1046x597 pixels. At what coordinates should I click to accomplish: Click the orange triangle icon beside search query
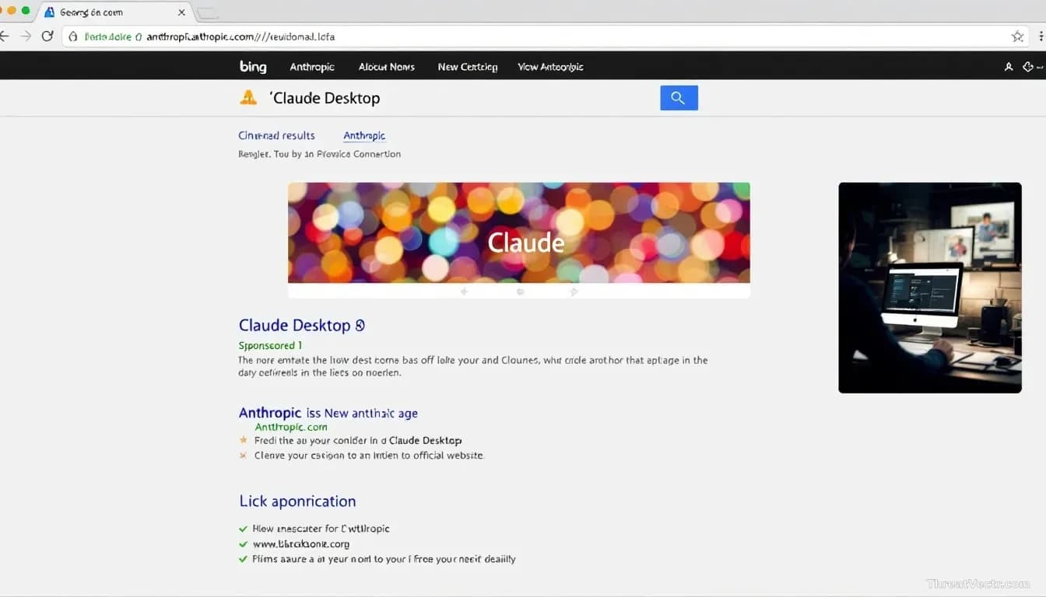point(248,98)
